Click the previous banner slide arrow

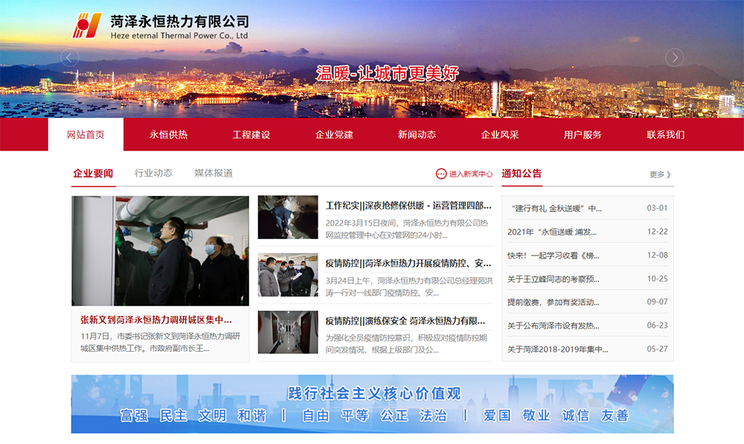click(x=70, y=57)
